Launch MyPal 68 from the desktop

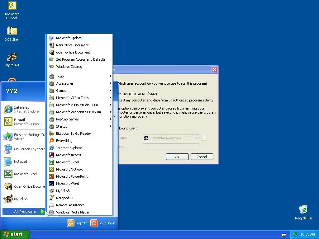(12, 60)
